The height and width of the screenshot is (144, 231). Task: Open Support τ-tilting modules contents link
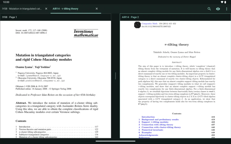coord(155,122)
